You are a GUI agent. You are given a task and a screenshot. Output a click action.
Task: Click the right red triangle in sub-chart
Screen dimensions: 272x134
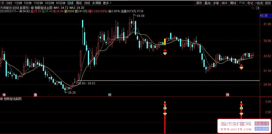point(241,104)
